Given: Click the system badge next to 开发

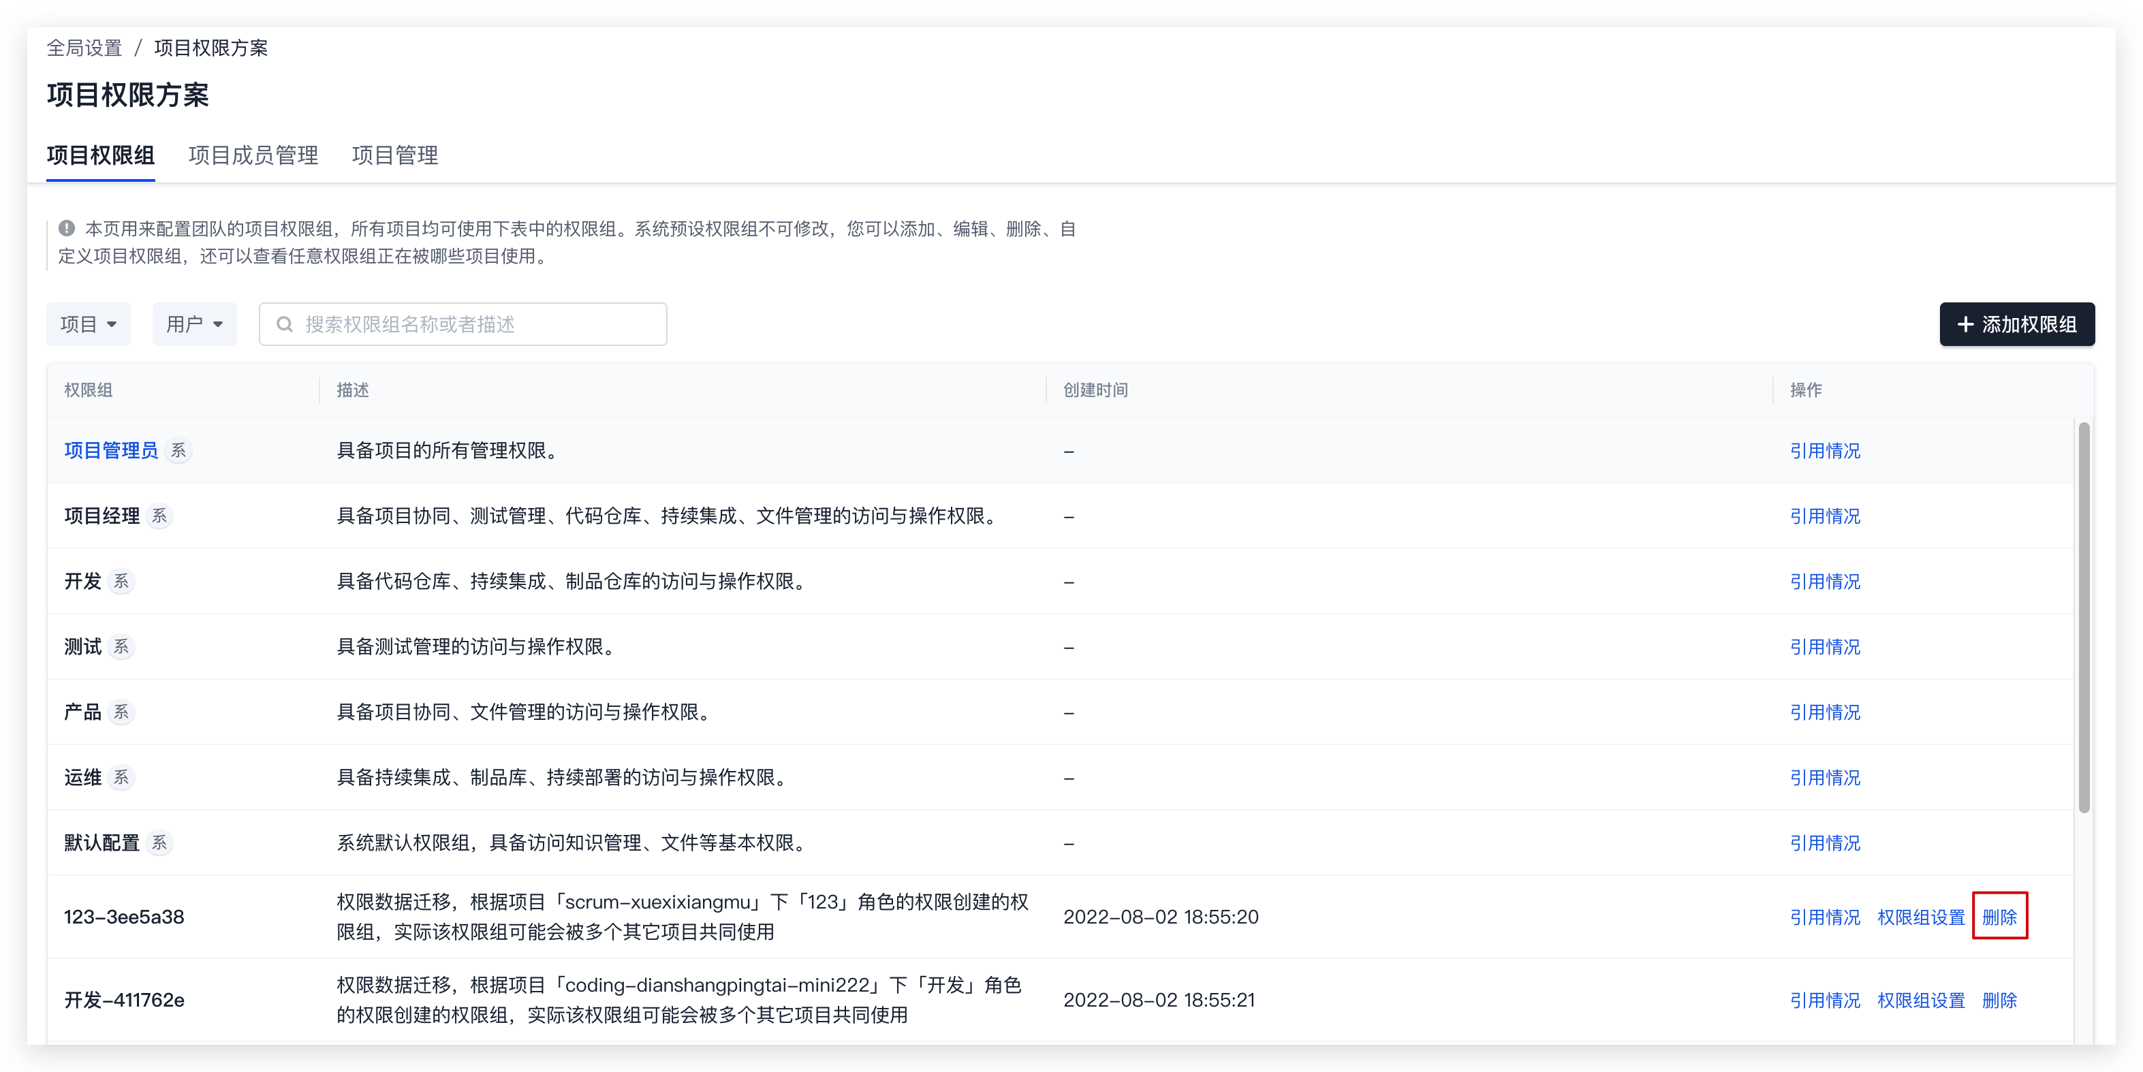Looking at the screenshot, I should pos(121,582).
